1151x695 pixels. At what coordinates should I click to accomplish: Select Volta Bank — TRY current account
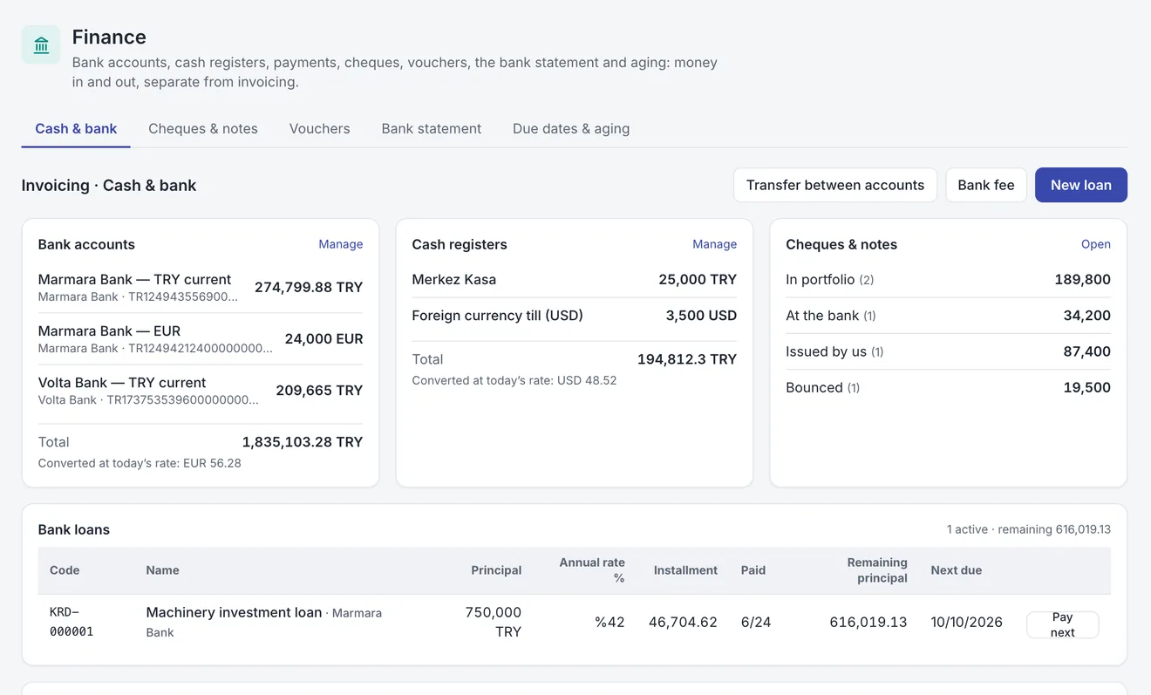pyautogui.click(x=201, y=390)
